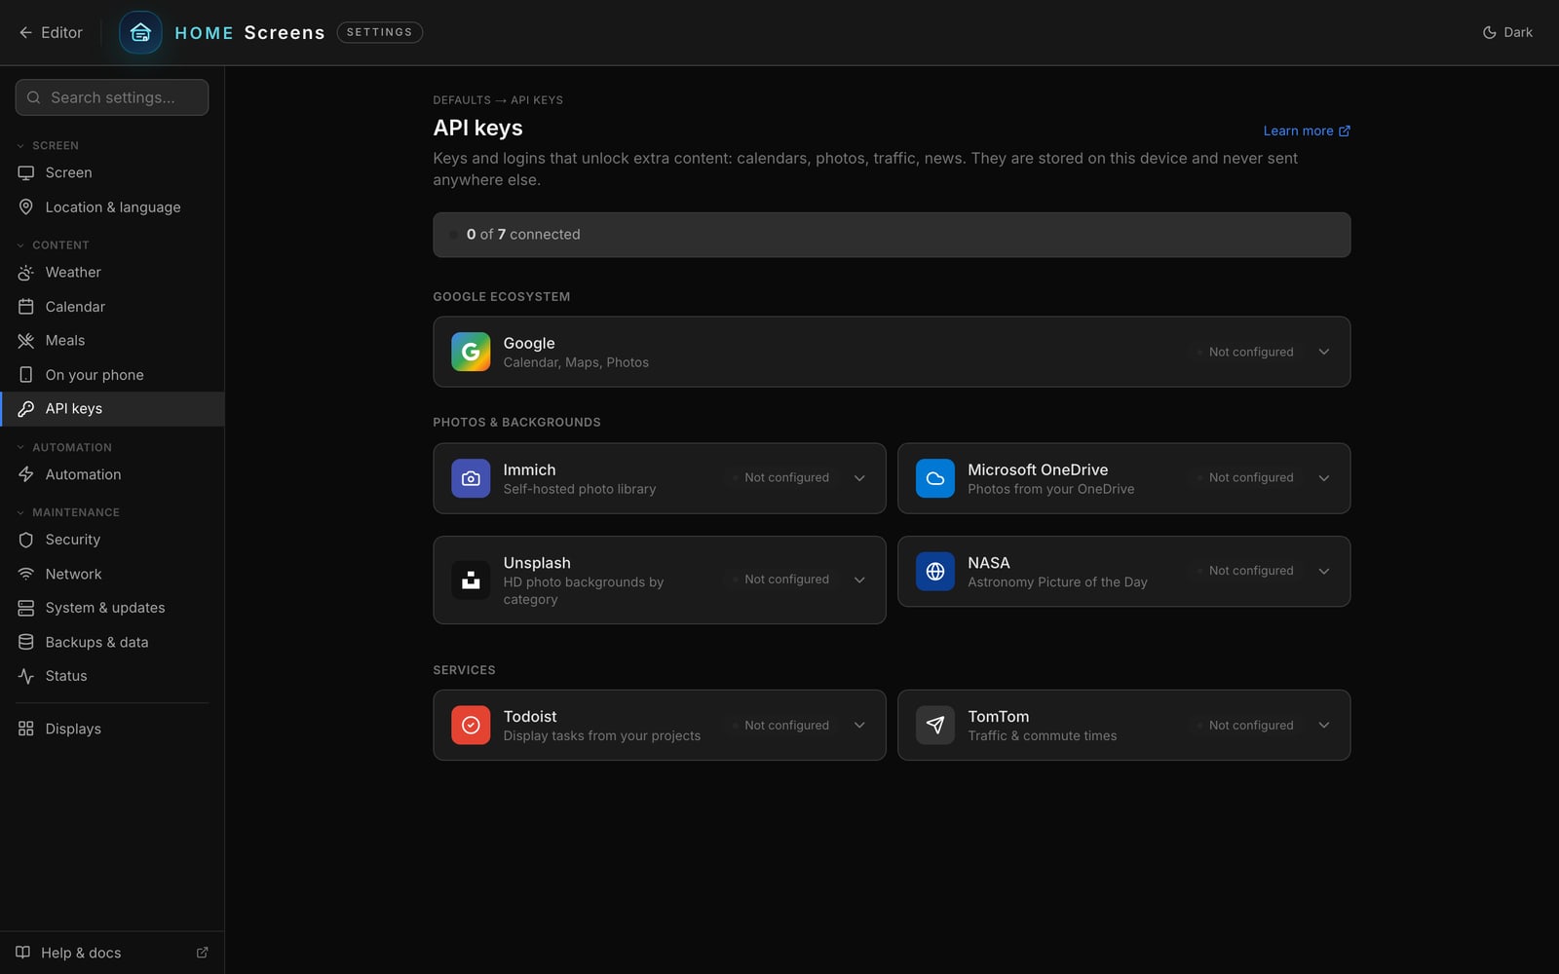Image resolution: width=1559 pixels, height=974 pixels.
Task: Expand the Microsoft OneDrive card chevron
Action: click(1324, 478)
